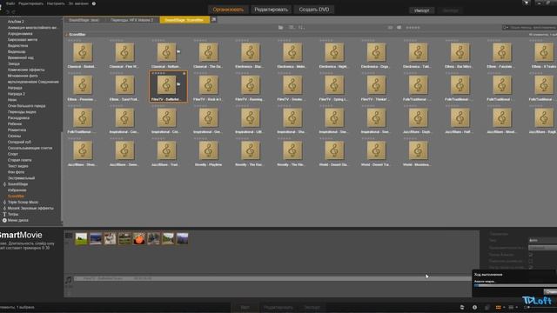Click the Импорт button
557x313 pixels.
tap(421, 10)
